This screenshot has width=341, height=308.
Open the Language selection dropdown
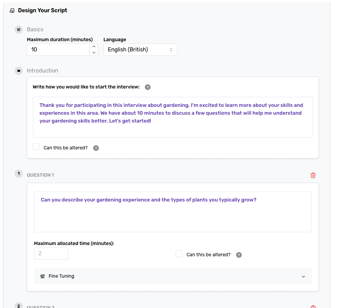coord(140,50)
